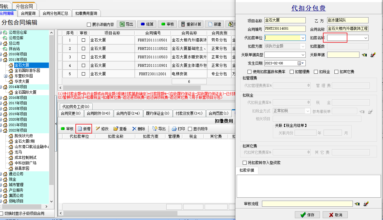Screen dimensions: 383x220
Task: Open the calendar picker for 发生日期
Action: 300,63
